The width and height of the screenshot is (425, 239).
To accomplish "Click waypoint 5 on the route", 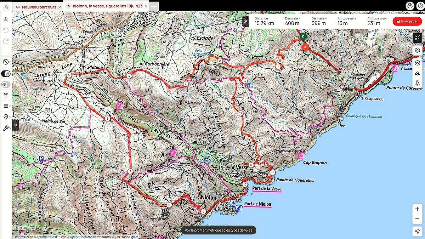I will click(x=69, y=75).
